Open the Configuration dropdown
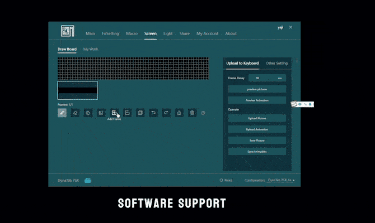The image size is (375, 223). pos(281,181)
